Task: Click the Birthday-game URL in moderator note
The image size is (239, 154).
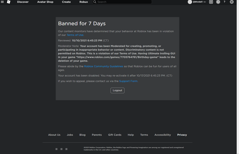Action: [117, 57]
